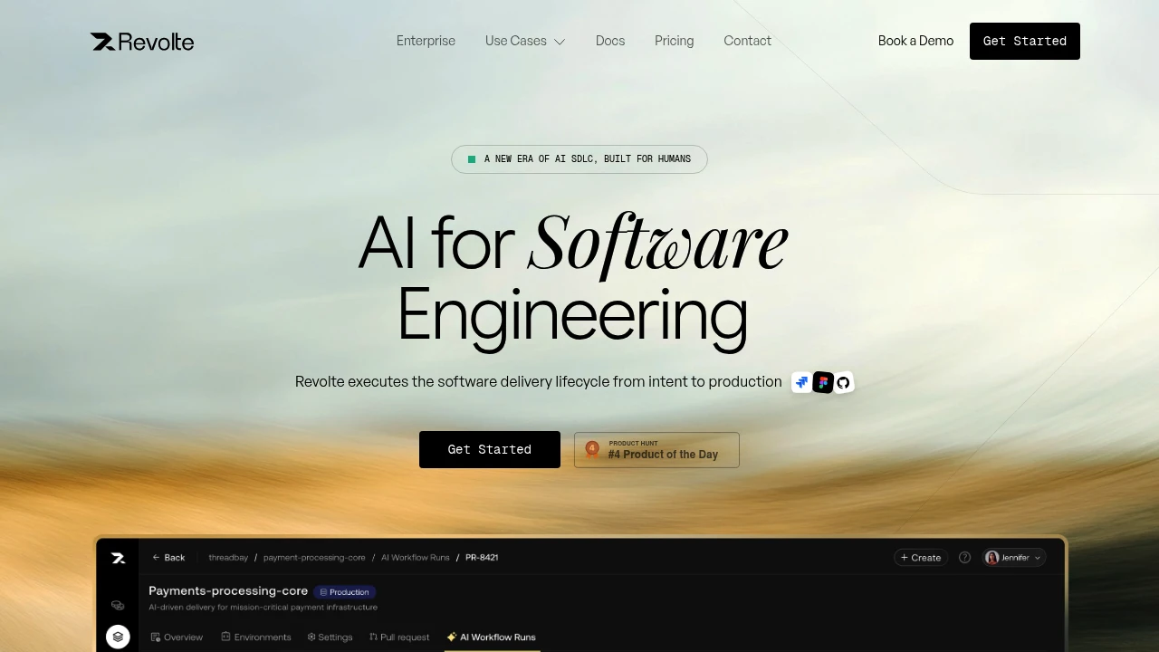Click the 'AI-driven delivery' description text

[x=263, y=607]
